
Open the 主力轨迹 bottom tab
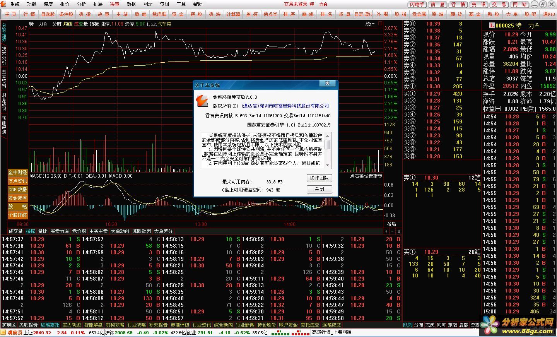[x=72, y=325]
